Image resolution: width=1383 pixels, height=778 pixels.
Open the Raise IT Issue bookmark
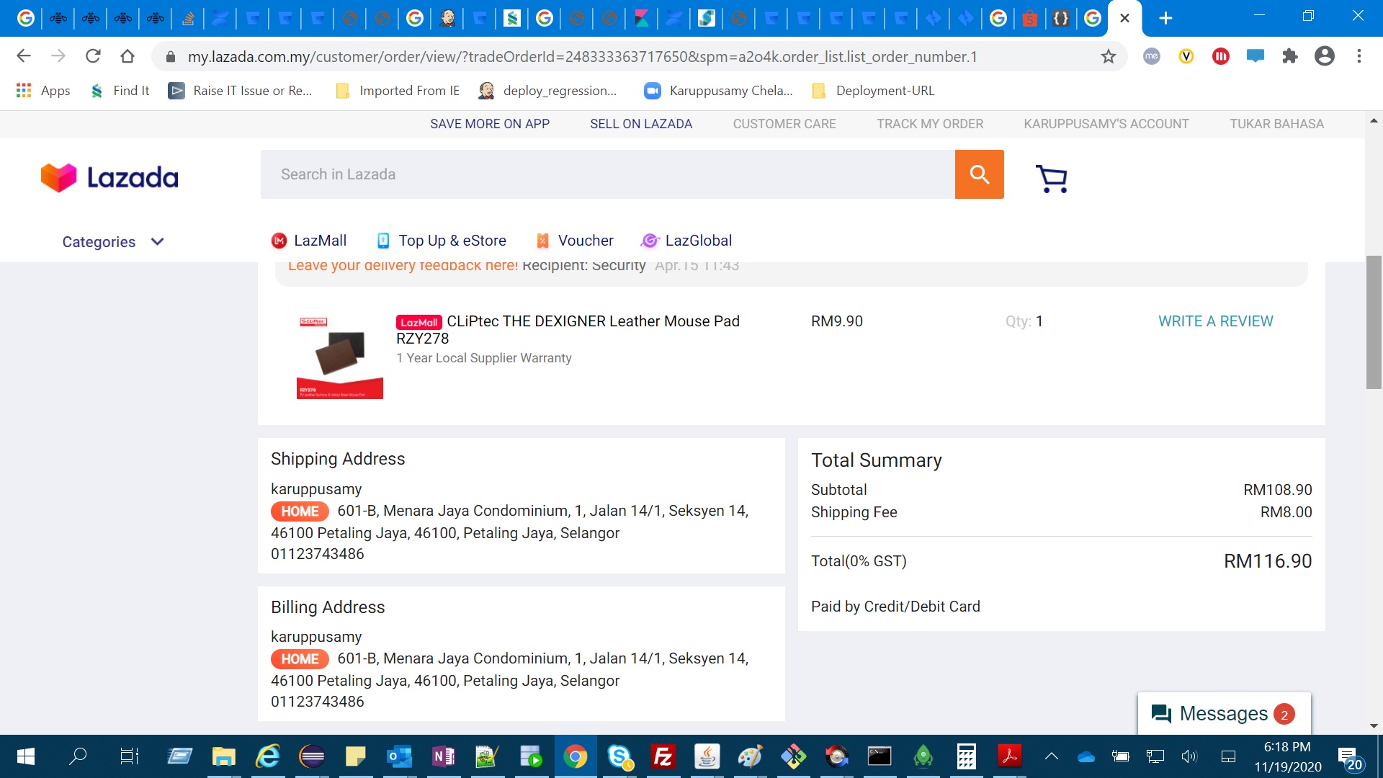(241, 91)
